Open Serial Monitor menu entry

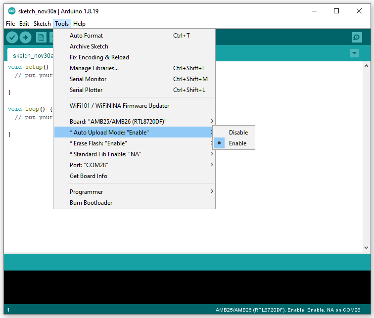135,79
